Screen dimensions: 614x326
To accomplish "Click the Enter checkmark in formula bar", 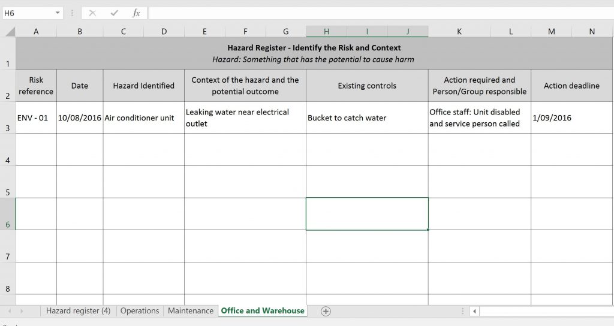I will 114,13.
